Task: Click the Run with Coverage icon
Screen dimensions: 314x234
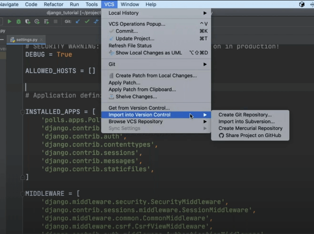Action: click(x=28, y=21)
